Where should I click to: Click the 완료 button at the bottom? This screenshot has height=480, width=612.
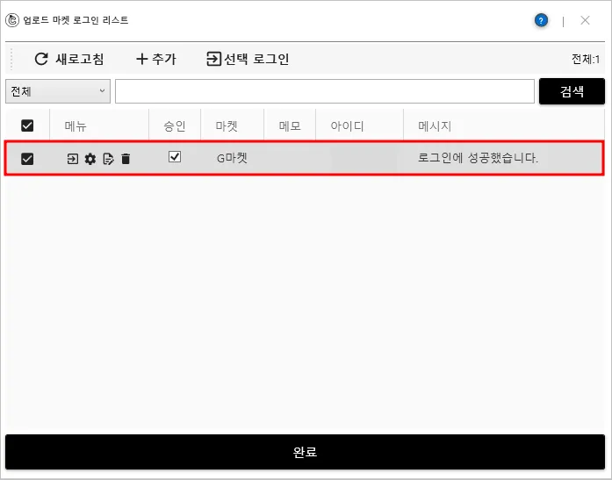click(305, 452)
